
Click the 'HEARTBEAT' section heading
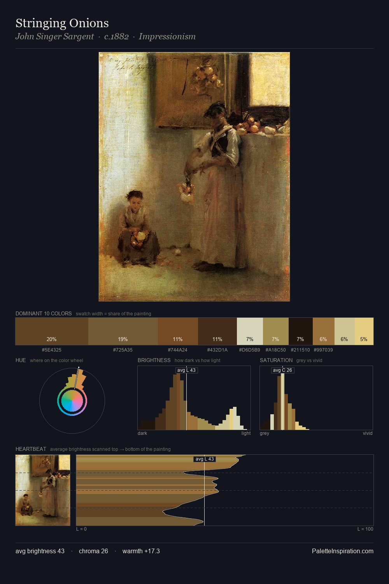[31, 449]
